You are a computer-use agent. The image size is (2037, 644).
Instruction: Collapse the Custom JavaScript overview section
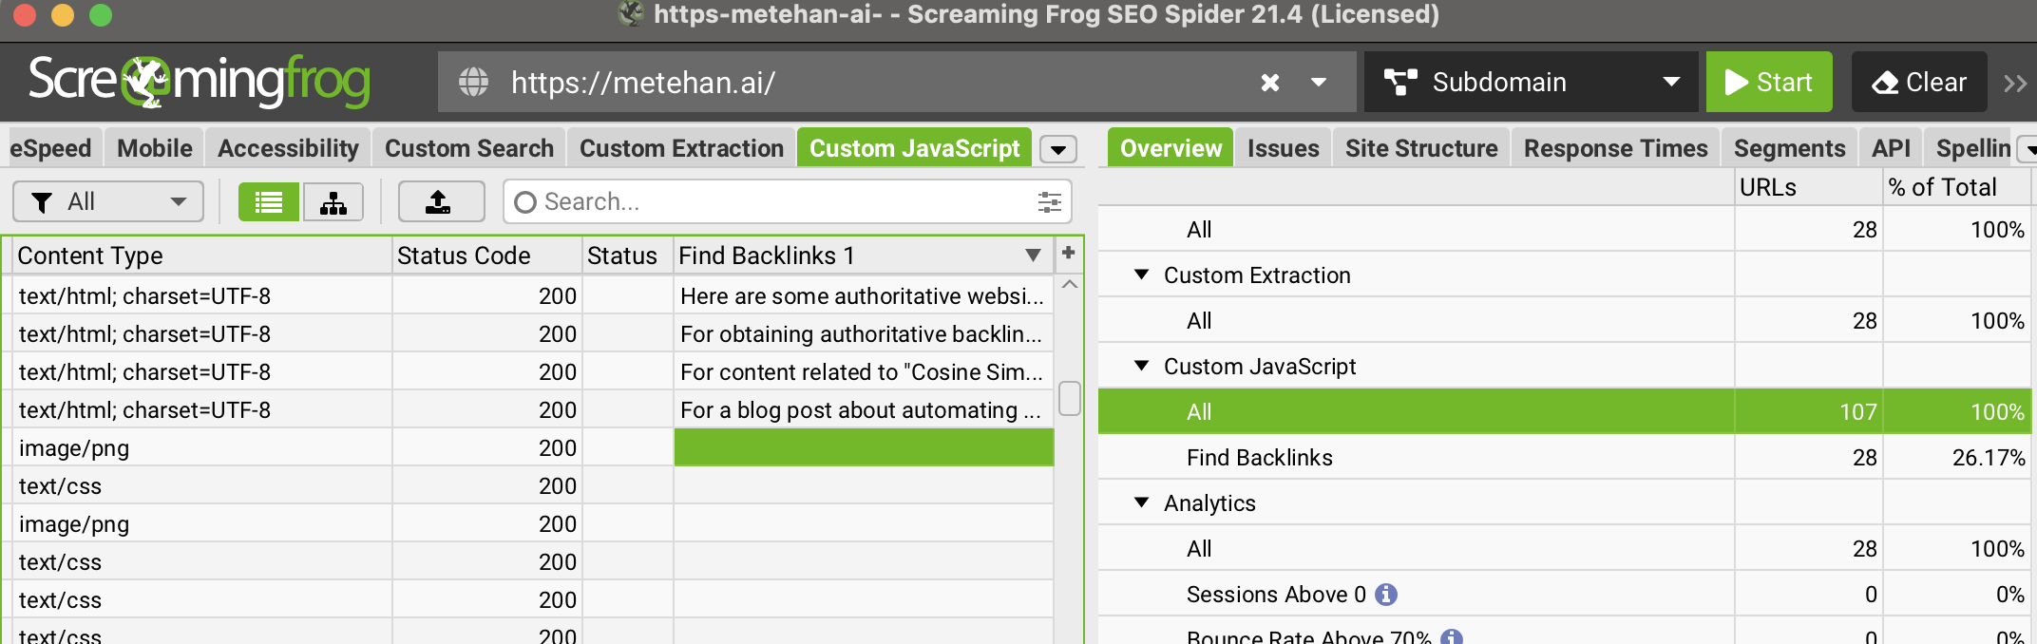coord(1142,367)
